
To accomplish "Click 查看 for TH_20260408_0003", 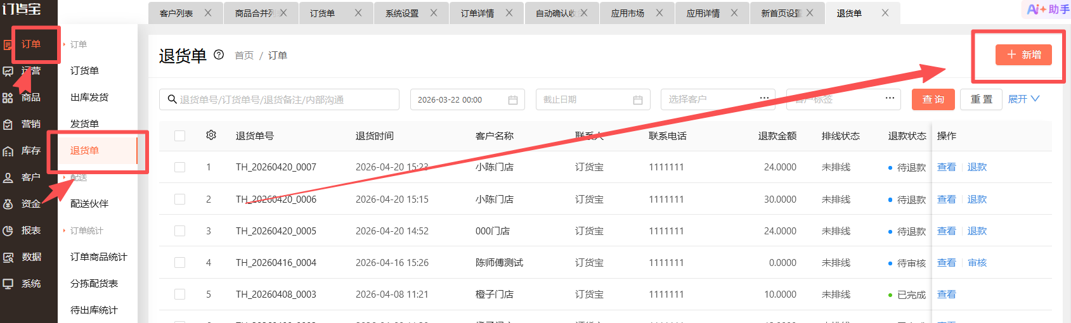I will 946,294.
